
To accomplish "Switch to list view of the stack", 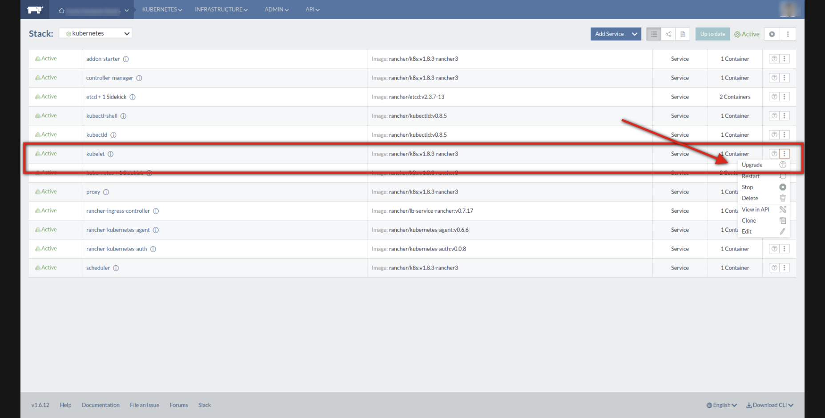I will point(653,34).
